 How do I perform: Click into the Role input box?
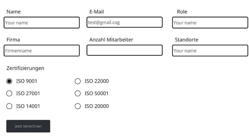point(210,23)
